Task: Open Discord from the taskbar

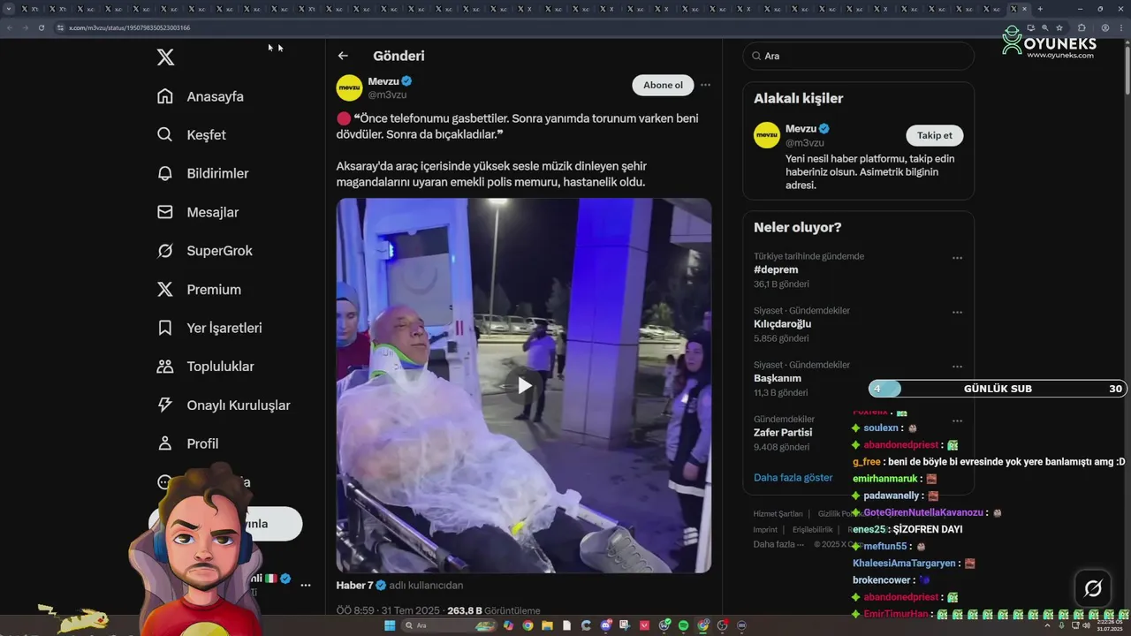Action: point(605,625)
